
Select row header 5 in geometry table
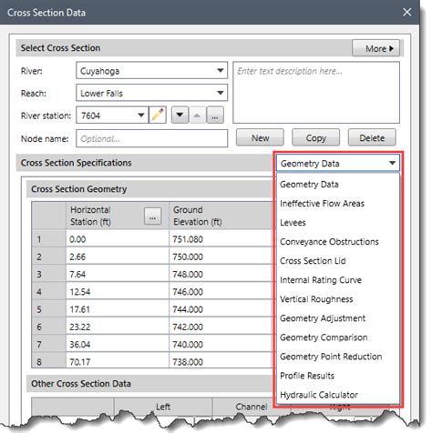(49, 309)
